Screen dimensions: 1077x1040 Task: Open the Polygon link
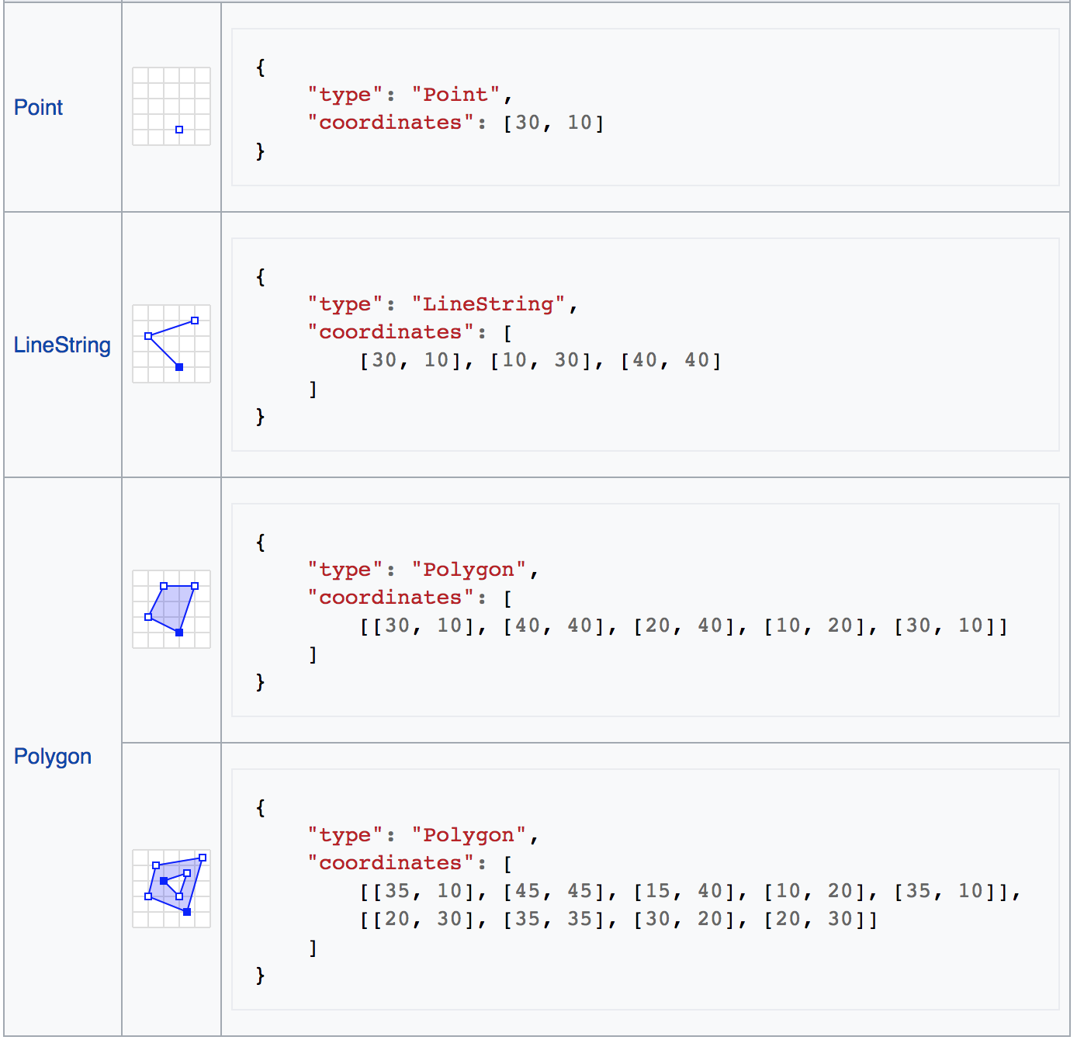[x=53, y=756]
